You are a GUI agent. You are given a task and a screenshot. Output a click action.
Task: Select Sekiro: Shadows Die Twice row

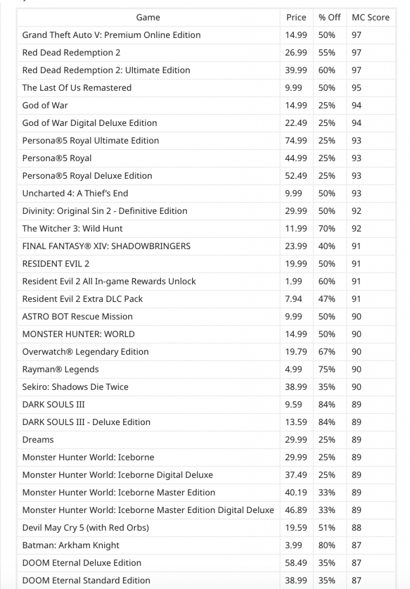click(x=206, y=387)
